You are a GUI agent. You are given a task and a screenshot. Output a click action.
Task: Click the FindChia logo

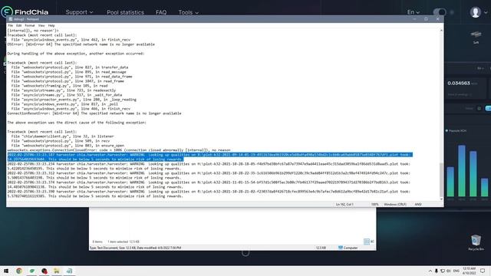point(25,12)
